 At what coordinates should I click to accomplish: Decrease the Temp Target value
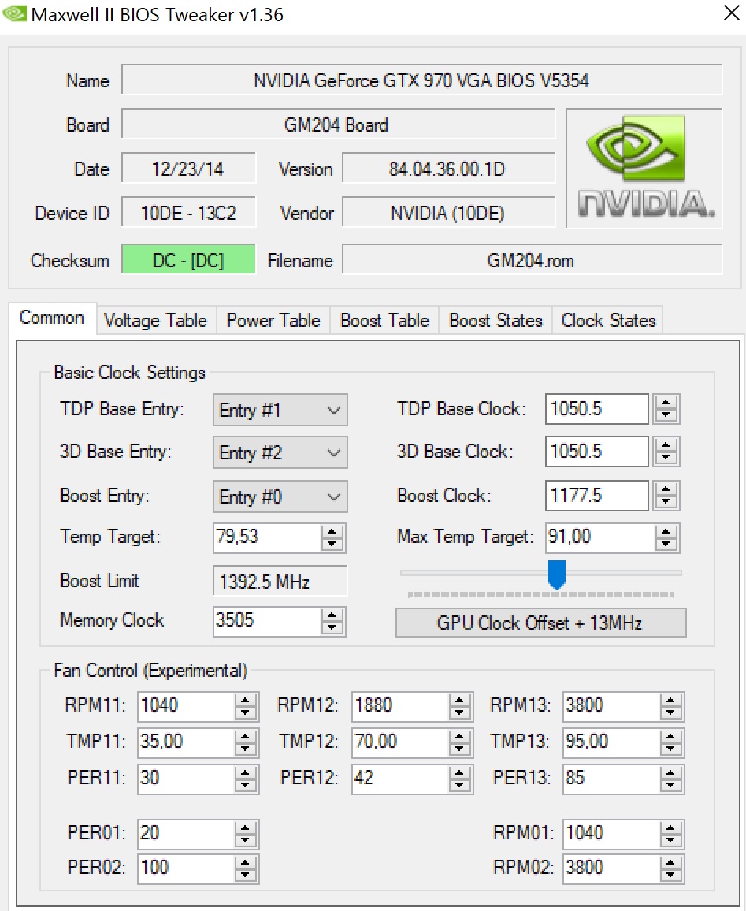[332, 545]
